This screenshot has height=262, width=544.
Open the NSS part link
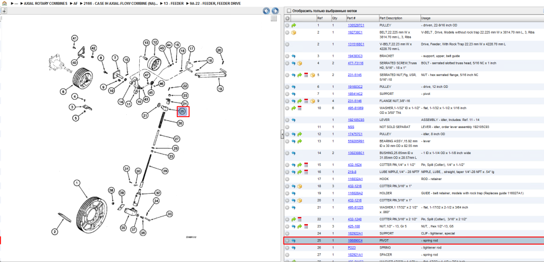(351, 127)
